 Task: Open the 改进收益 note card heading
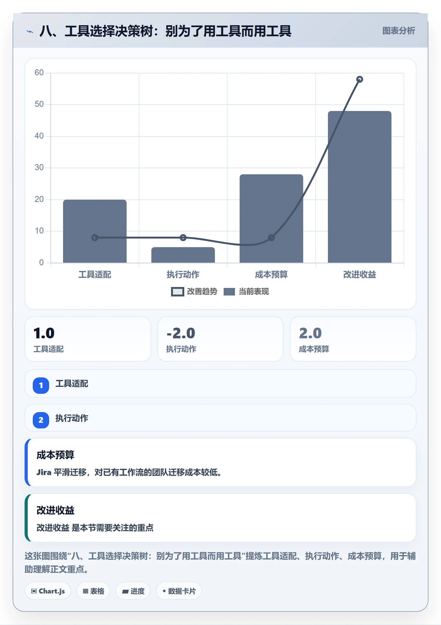point(55,510)
